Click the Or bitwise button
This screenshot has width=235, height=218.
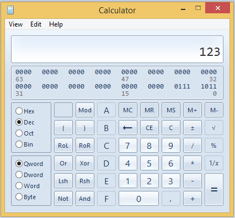[x=63, y=163]
